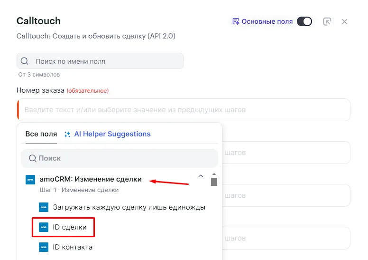Image resolution: width=368 pixels, height=260 pixels.
Task: Click the amoCRM logo icon in header
Action: pyautogui.click(x=30, y=179)
